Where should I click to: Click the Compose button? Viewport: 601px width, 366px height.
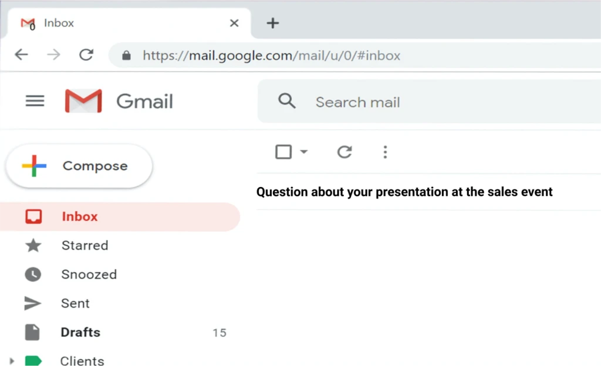pos(78,165)
